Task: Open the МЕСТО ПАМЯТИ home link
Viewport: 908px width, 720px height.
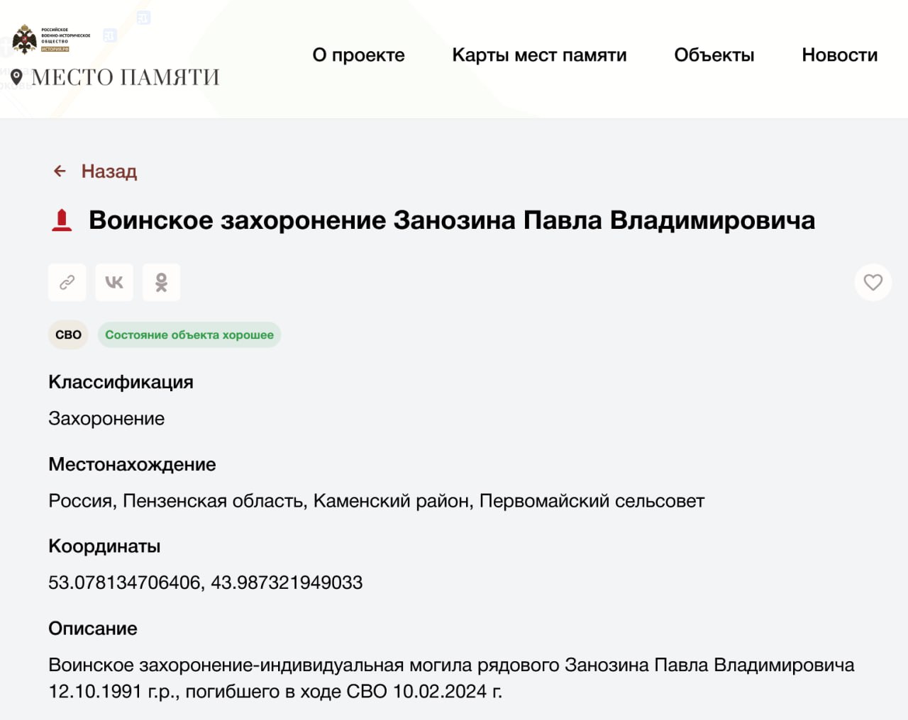Action: [126, 77]
